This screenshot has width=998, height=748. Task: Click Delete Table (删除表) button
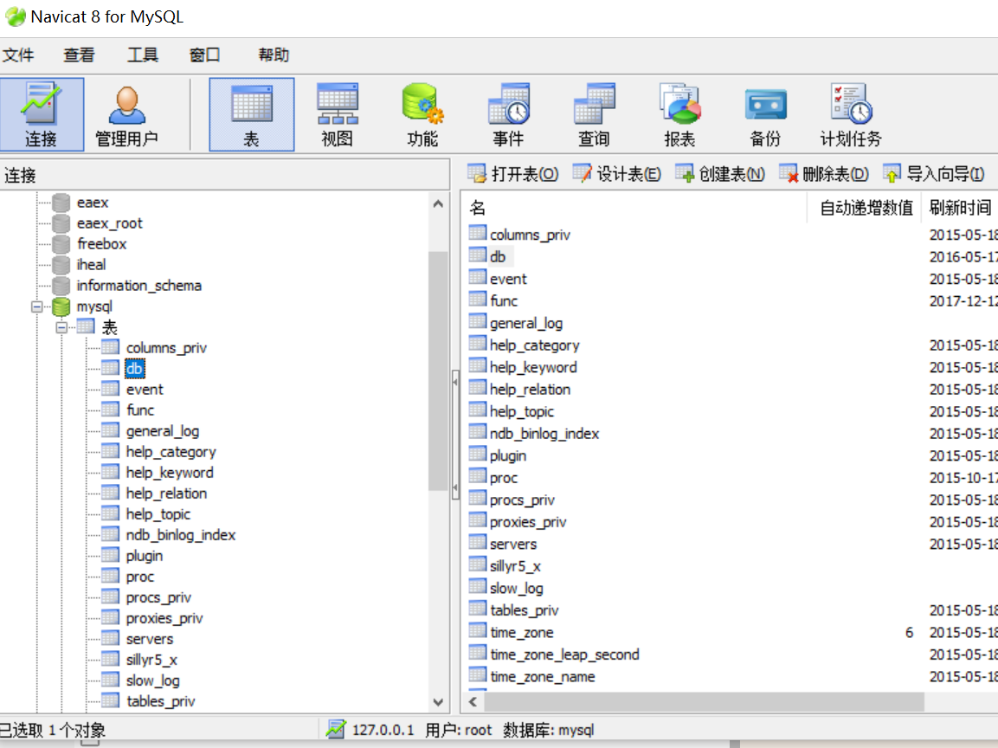tap(824, 174)
